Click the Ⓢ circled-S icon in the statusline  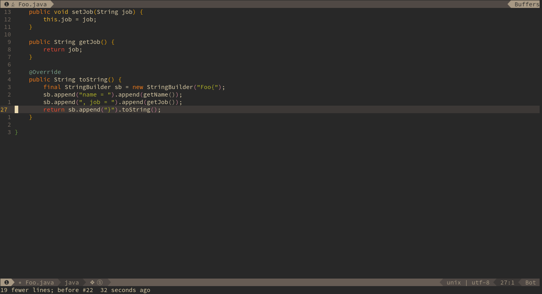pos(100,282)
